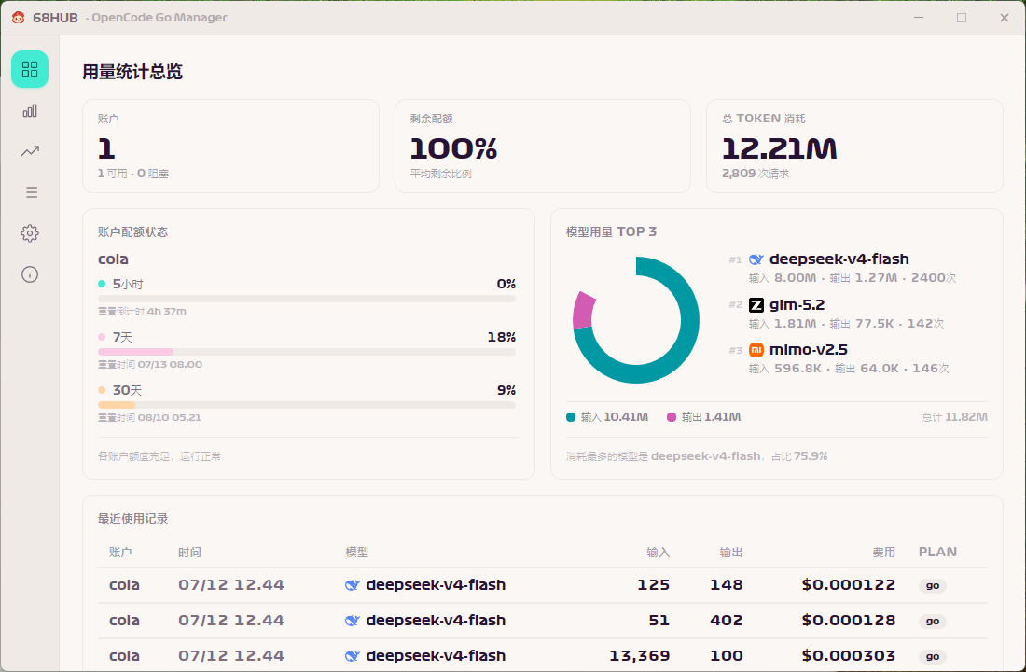Click the PLAN column header
The height and width of the screenshot is (672, 1026).
(937, 552)
